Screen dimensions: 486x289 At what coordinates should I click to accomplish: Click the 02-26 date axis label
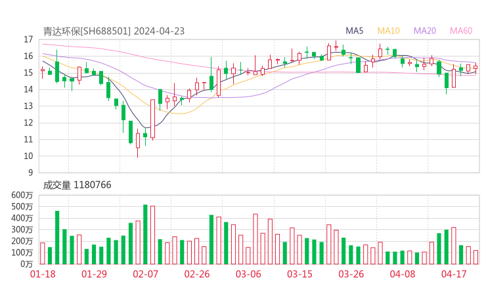click(x=197, y=274)
